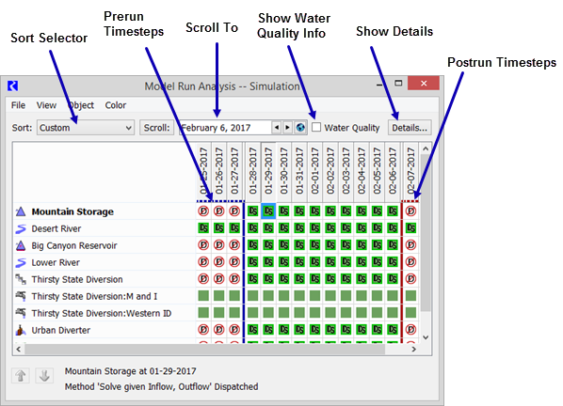Viewport: 563px width, 406px height.
Task: Click the Thirsty State Diversion object icon
Action: click(x=21, y=279)
